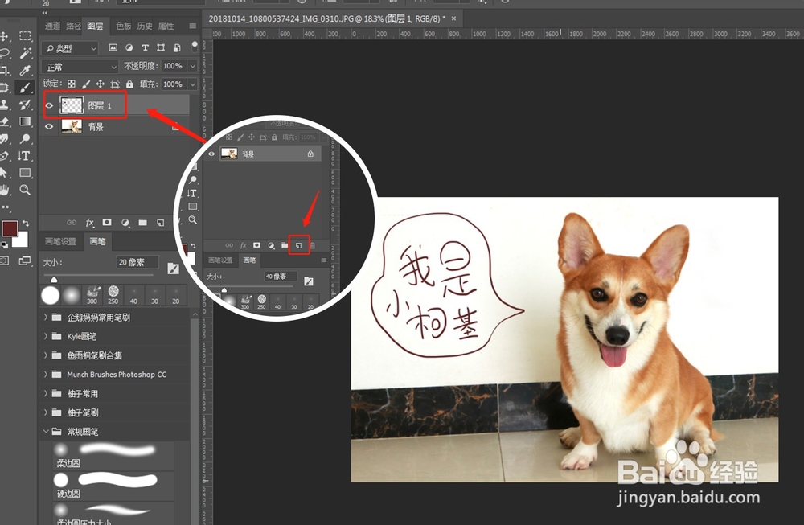Hide the 背景 layer with its eye toggle
This screenshot has width=804, height=525.
(50, 126)
